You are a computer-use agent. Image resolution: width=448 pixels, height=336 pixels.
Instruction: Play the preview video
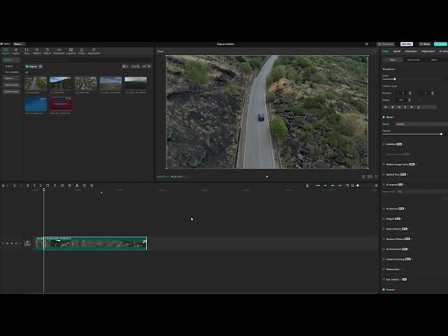[x=267, y=177]
